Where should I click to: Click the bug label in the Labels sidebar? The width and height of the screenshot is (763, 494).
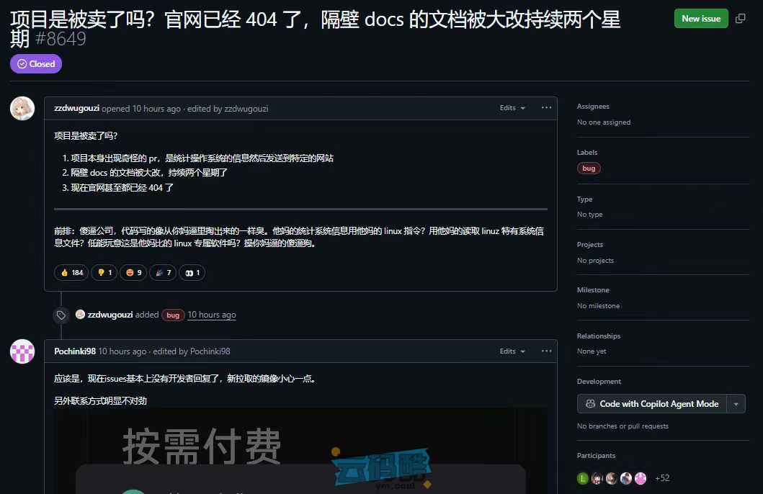click(589, 168)
